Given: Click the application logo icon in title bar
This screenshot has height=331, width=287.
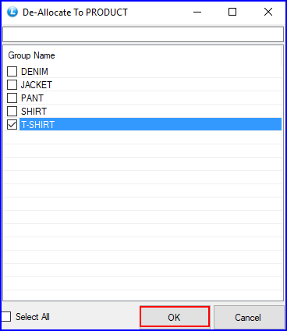Looking at the screenshot, I should point(12,12).
